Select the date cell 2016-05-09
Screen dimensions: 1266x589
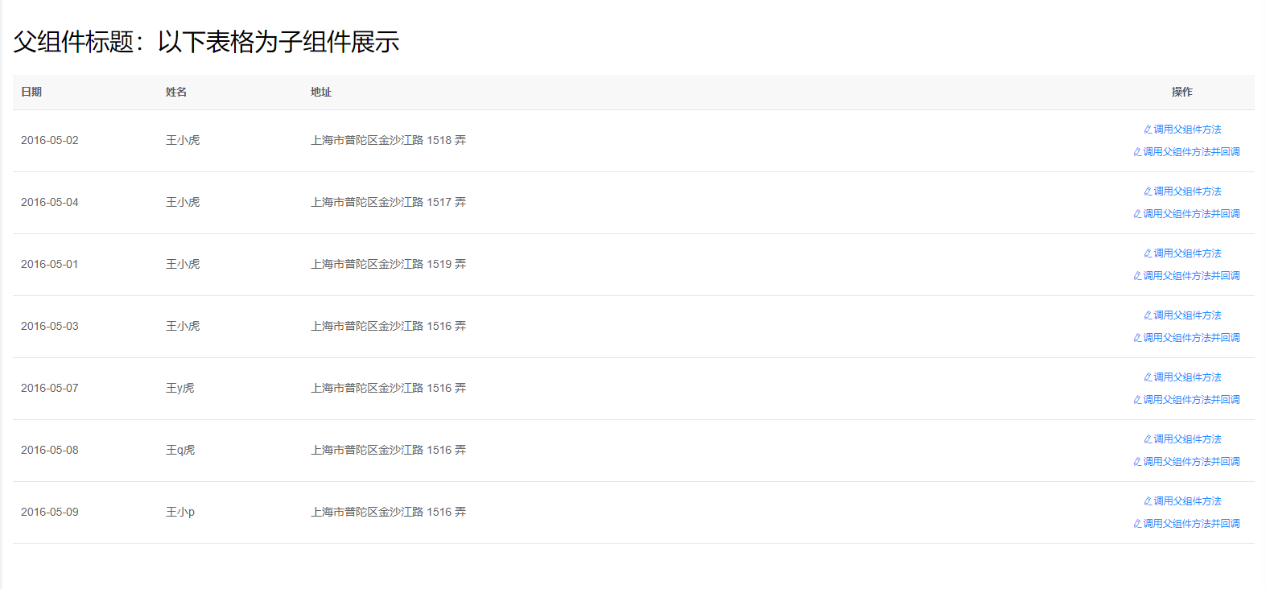pyautogui.click(x=50, y=513)
